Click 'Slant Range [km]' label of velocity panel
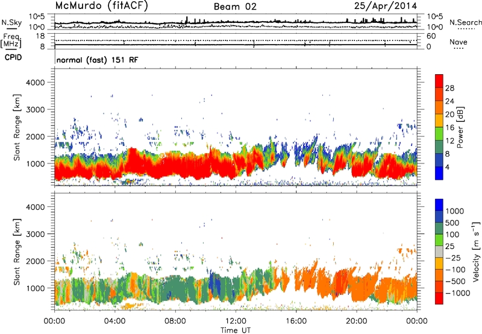 tap(17, 251)
